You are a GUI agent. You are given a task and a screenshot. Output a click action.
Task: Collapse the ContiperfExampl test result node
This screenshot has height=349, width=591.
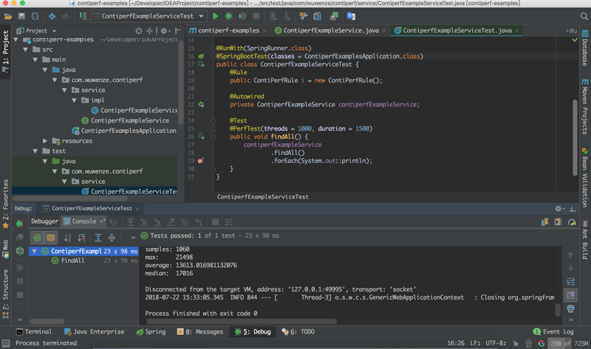point(34,251)
